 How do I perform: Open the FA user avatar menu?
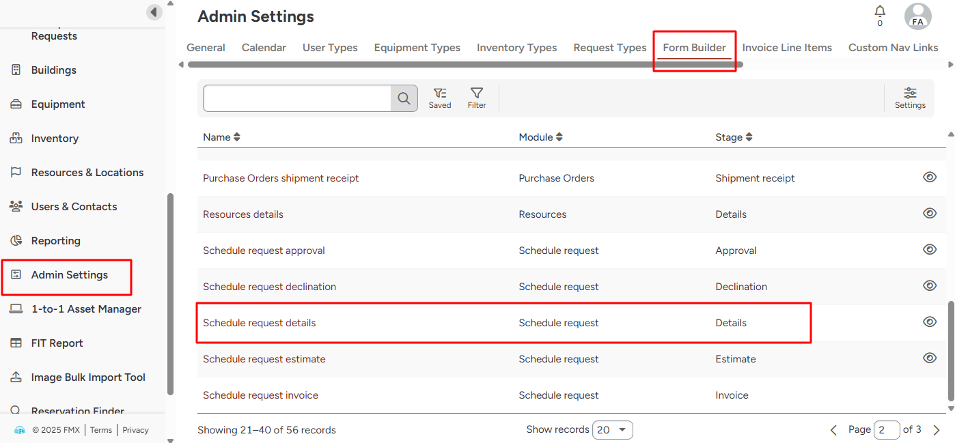coord(917,16)
